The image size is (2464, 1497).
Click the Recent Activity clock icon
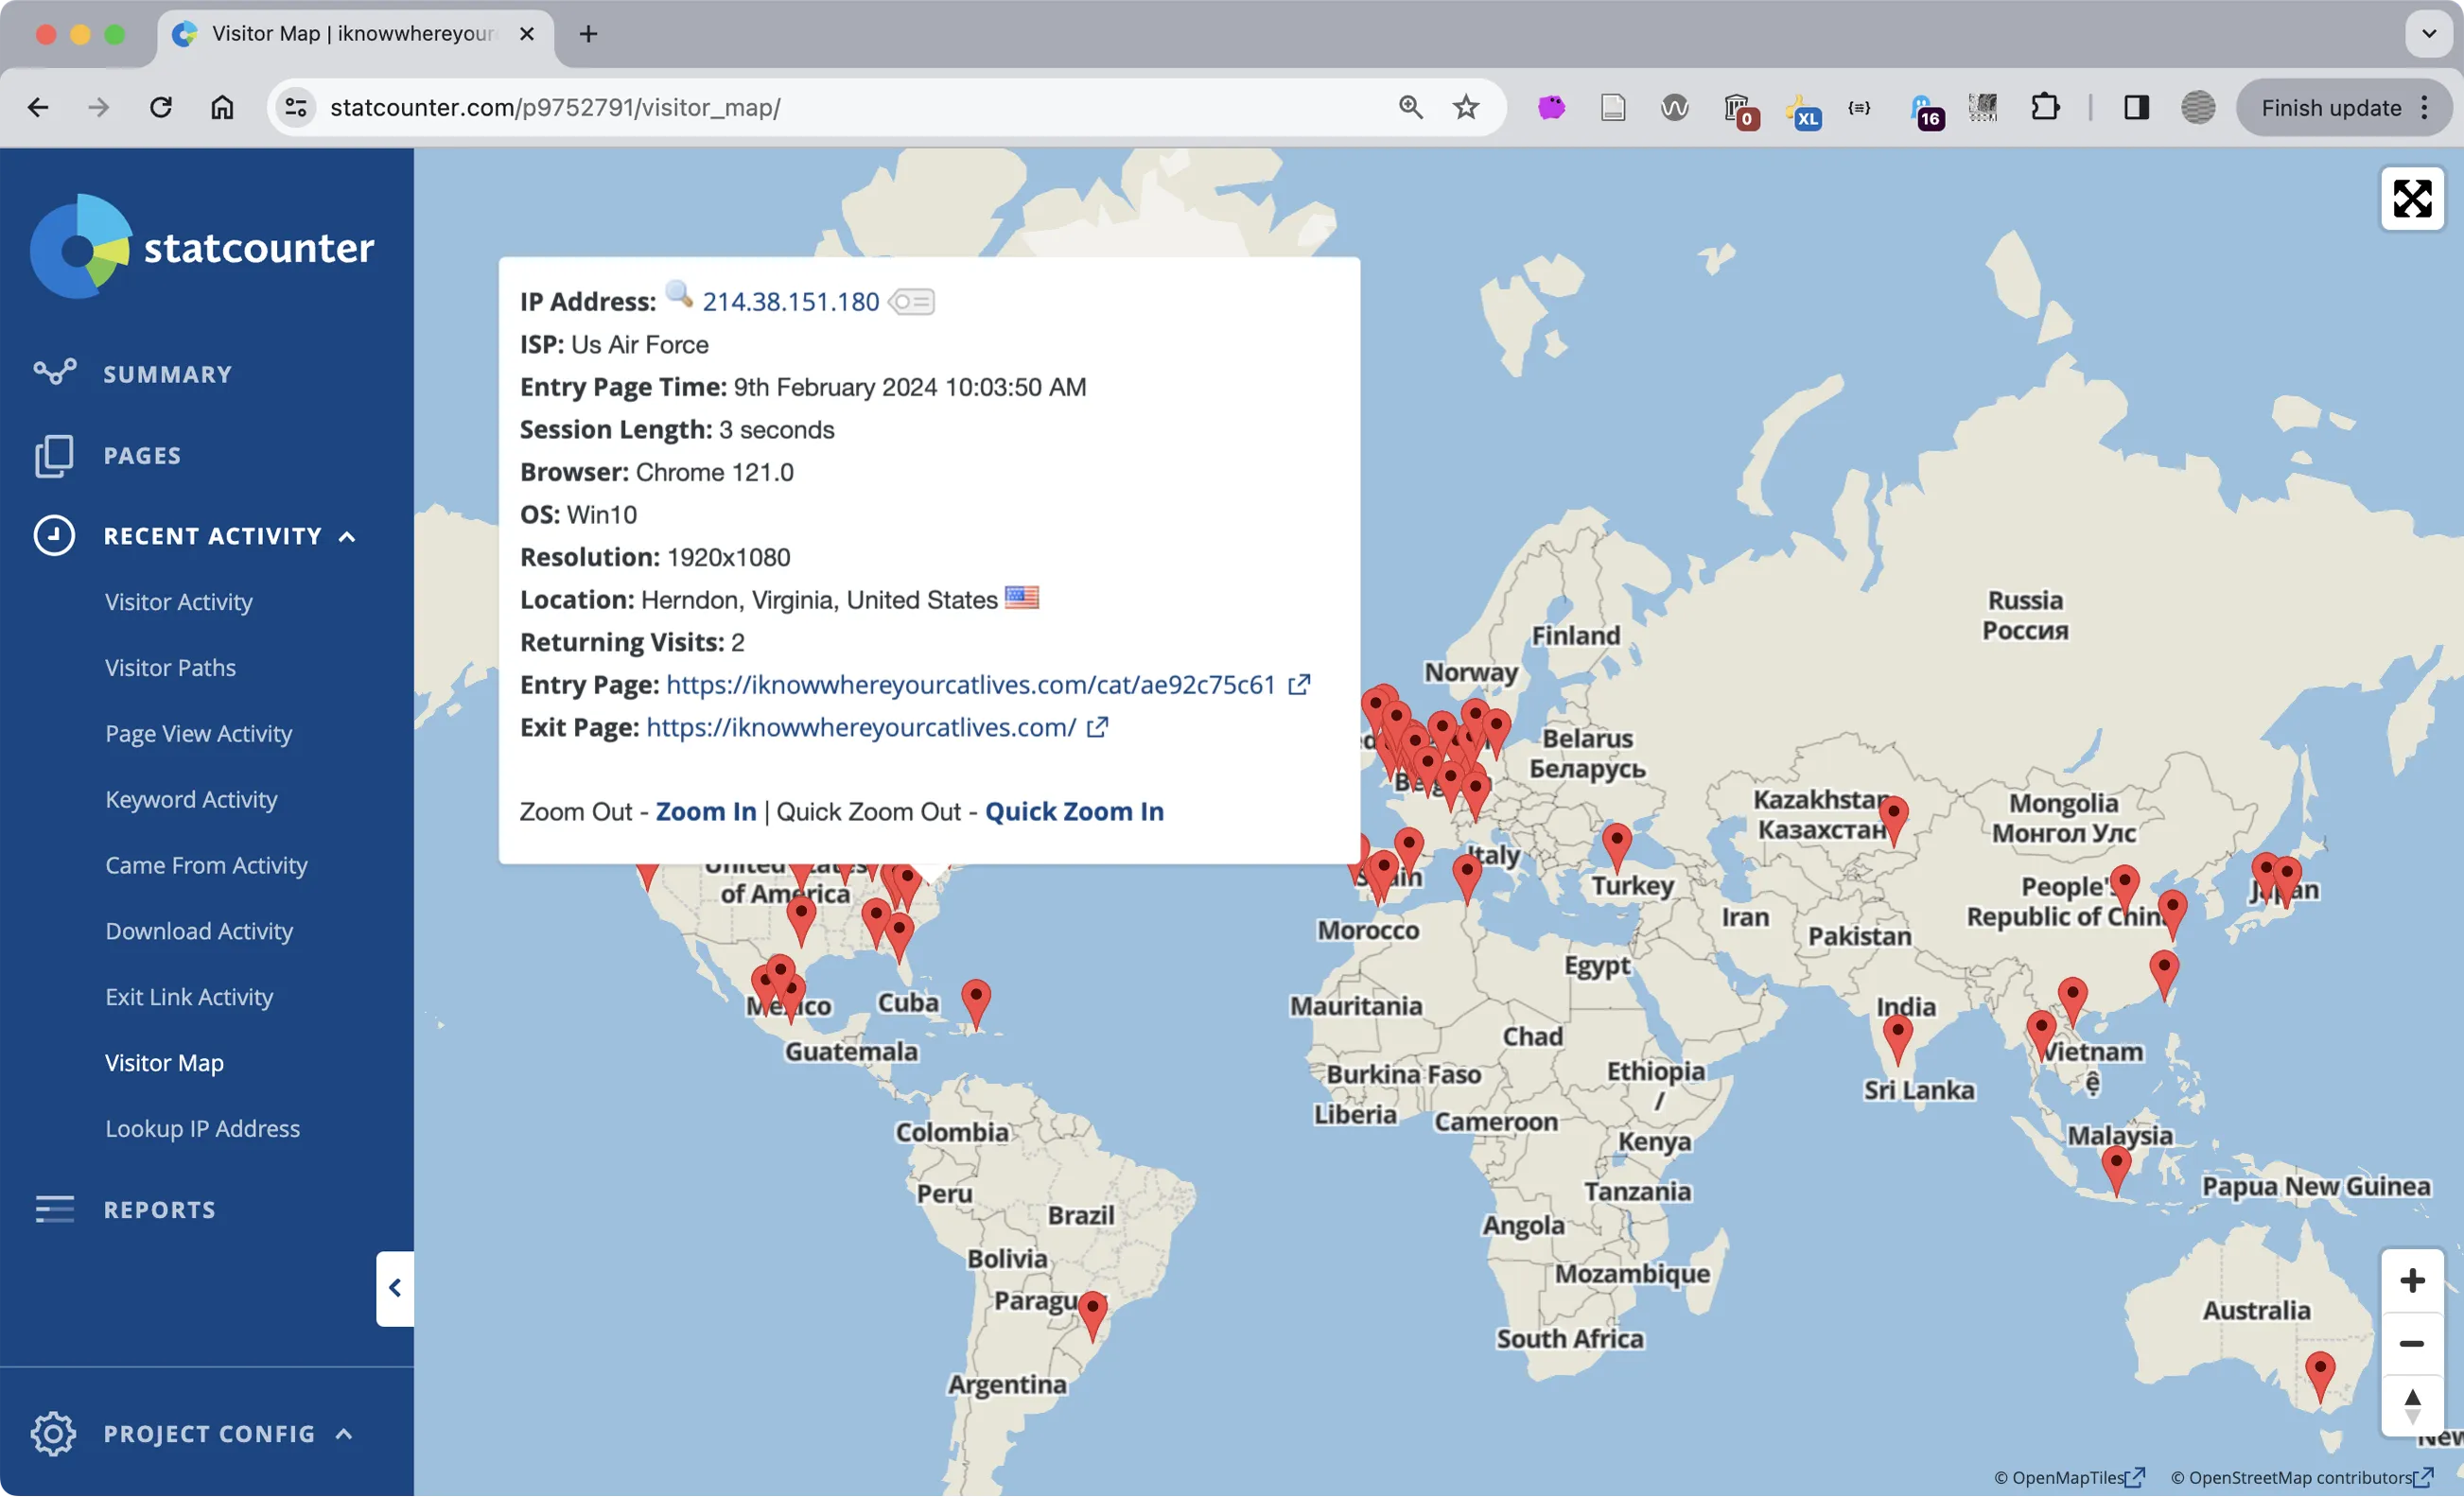[x=54, y=536]
